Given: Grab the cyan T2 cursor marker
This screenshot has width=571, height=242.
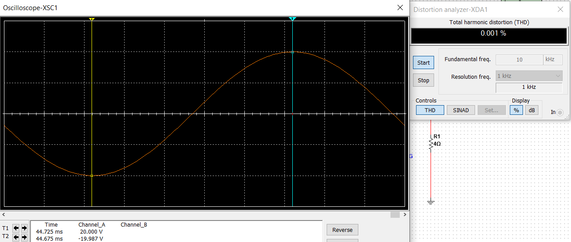Looking at the screenshot, I should 293,19.
